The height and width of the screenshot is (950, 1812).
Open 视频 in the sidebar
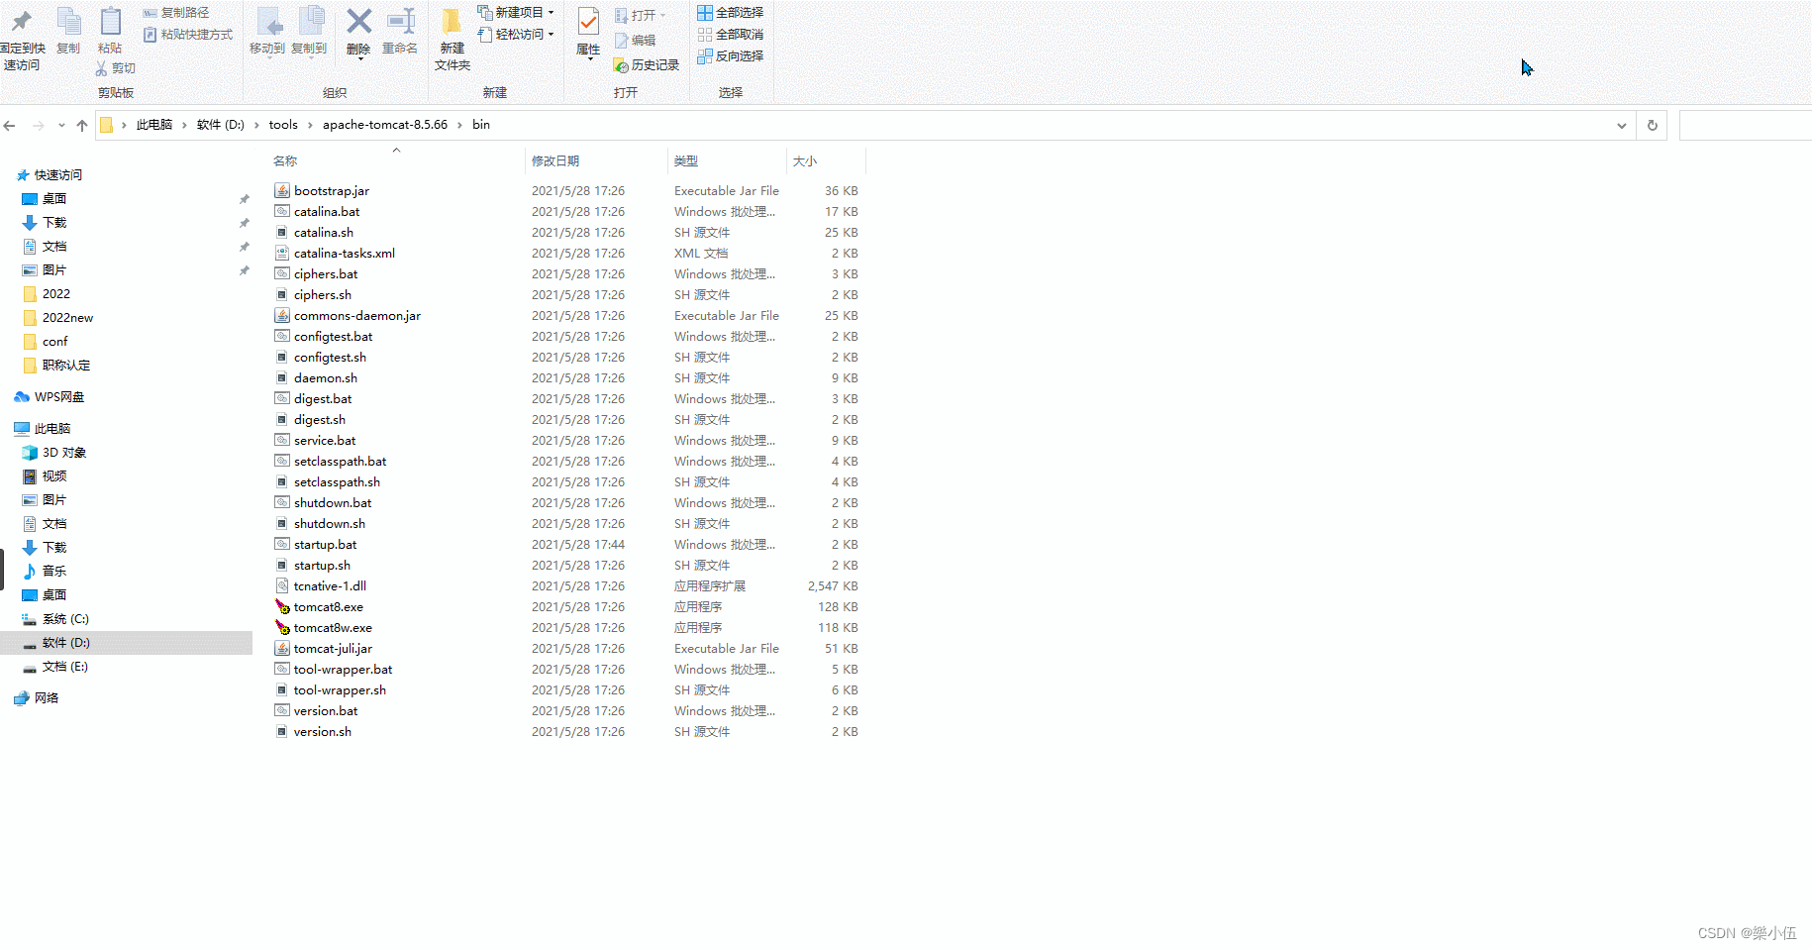click(54, 476)
